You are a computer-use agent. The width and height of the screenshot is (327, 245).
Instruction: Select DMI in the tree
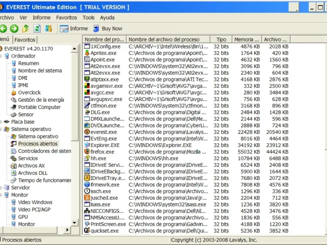[x=23, y=78]
